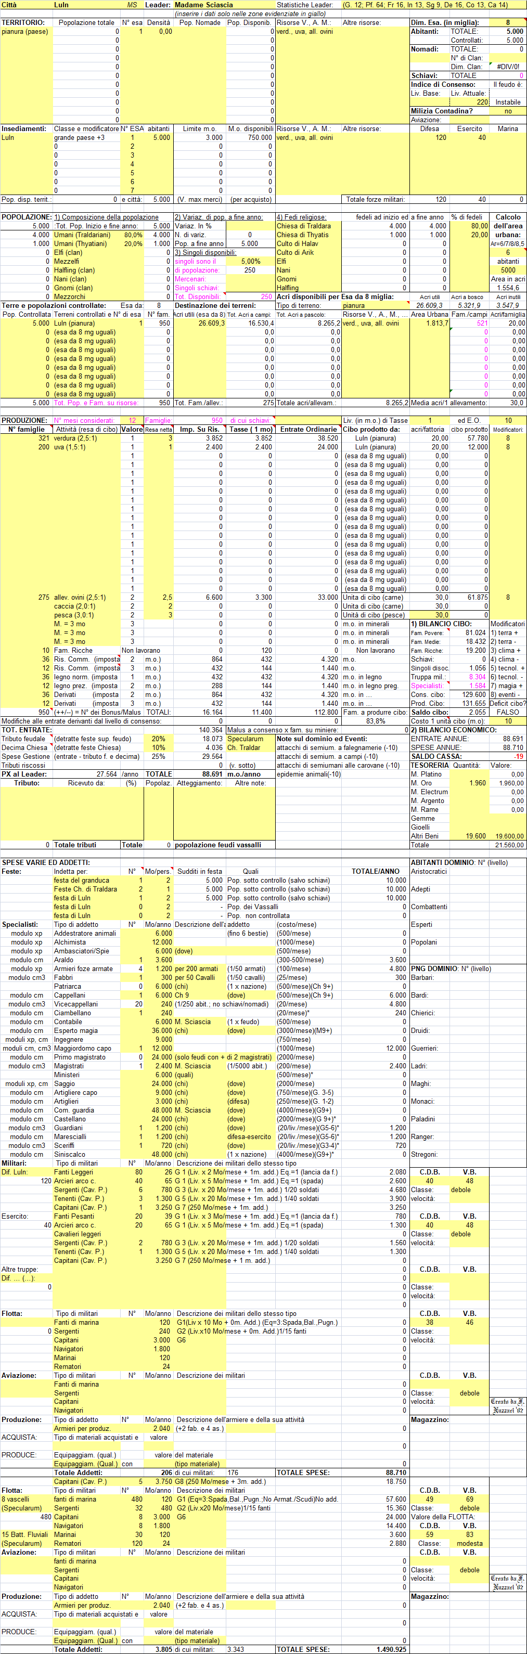Select the "N° mesi considerati:" label
This screenshot has height=1654, width=527.
pyautogui.click(x=84, y=421)
